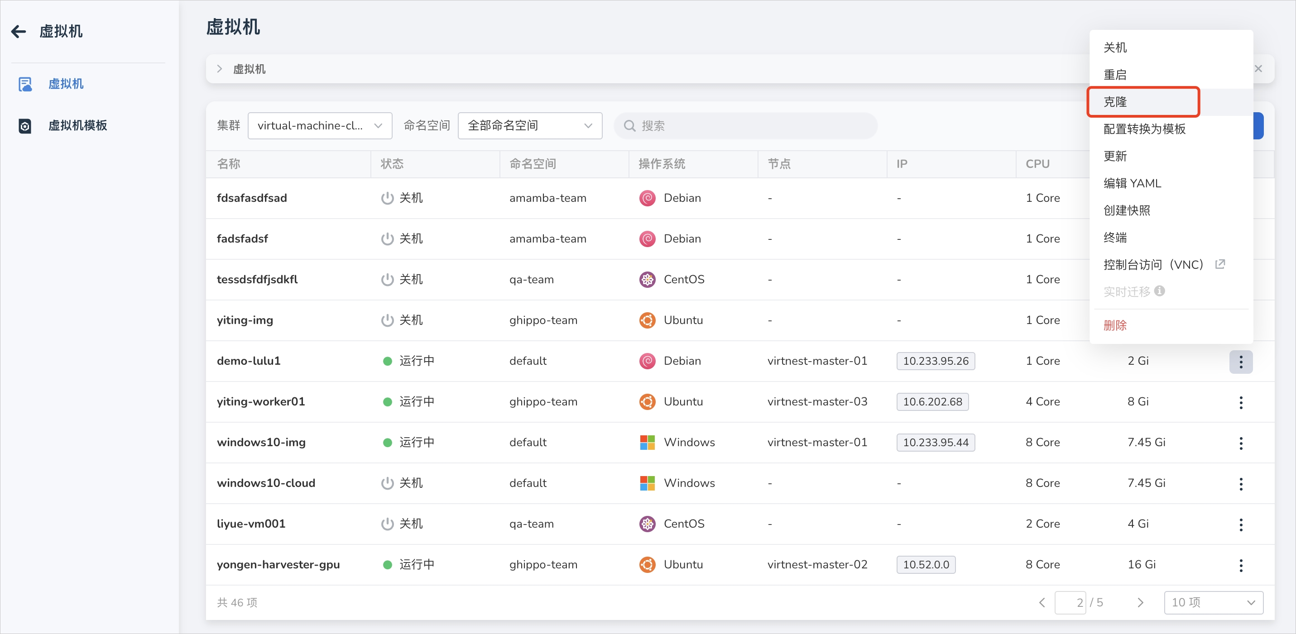The height and width of the screenshot is (634, 1296).
Task: Open 终端 from context menu
Action: [1171, 238]
